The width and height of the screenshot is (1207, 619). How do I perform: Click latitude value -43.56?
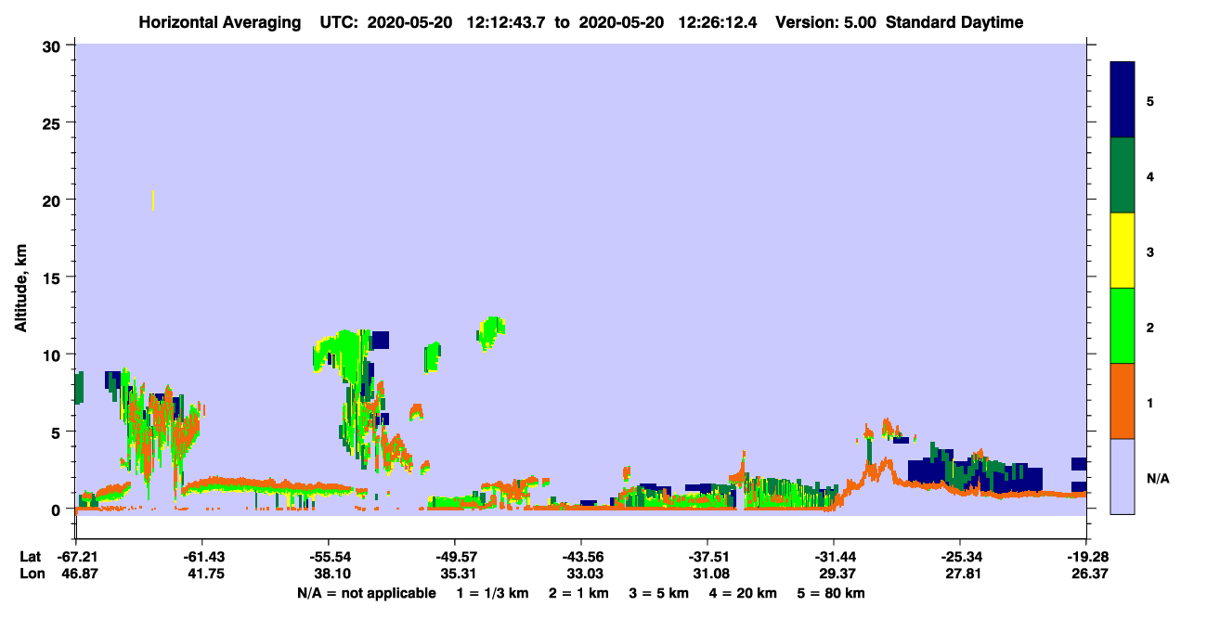[581, 556]
